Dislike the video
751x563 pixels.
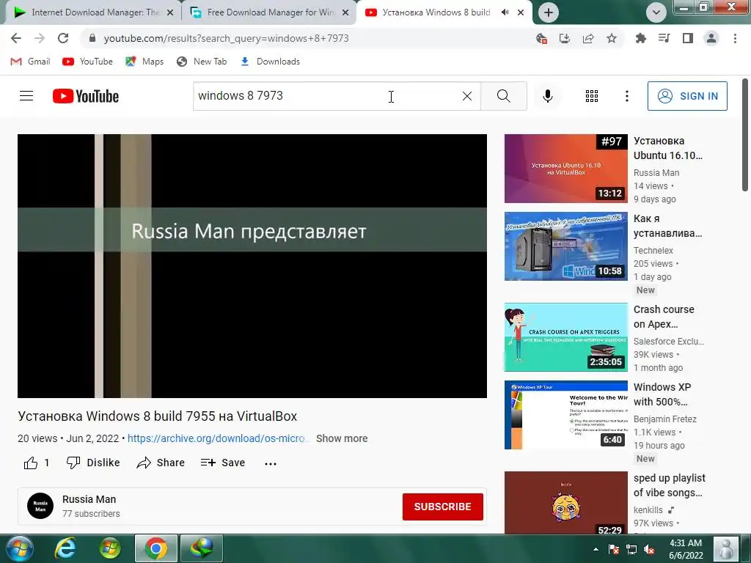pos(93,463)
